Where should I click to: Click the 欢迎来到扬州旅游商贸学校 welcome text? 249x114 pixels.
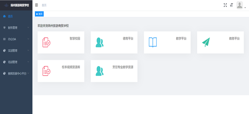coord(53,26)
